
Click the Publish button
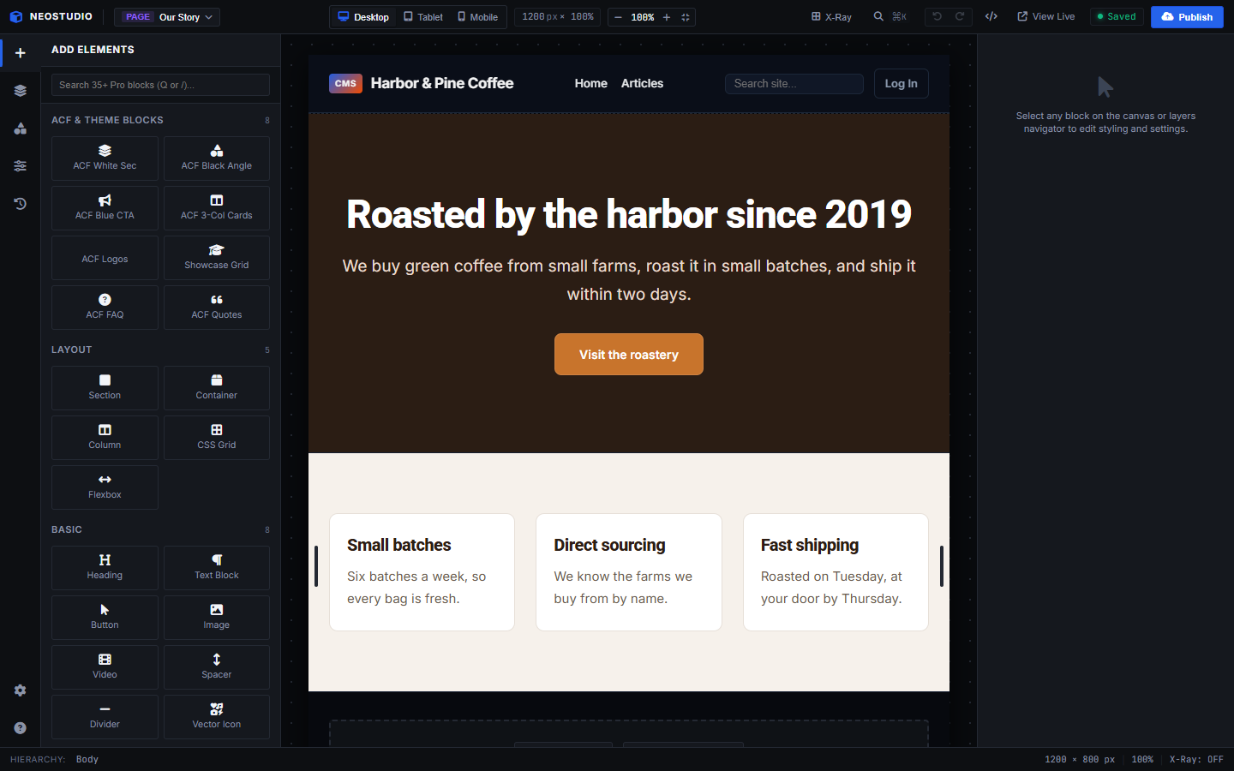pos(1187,16)
